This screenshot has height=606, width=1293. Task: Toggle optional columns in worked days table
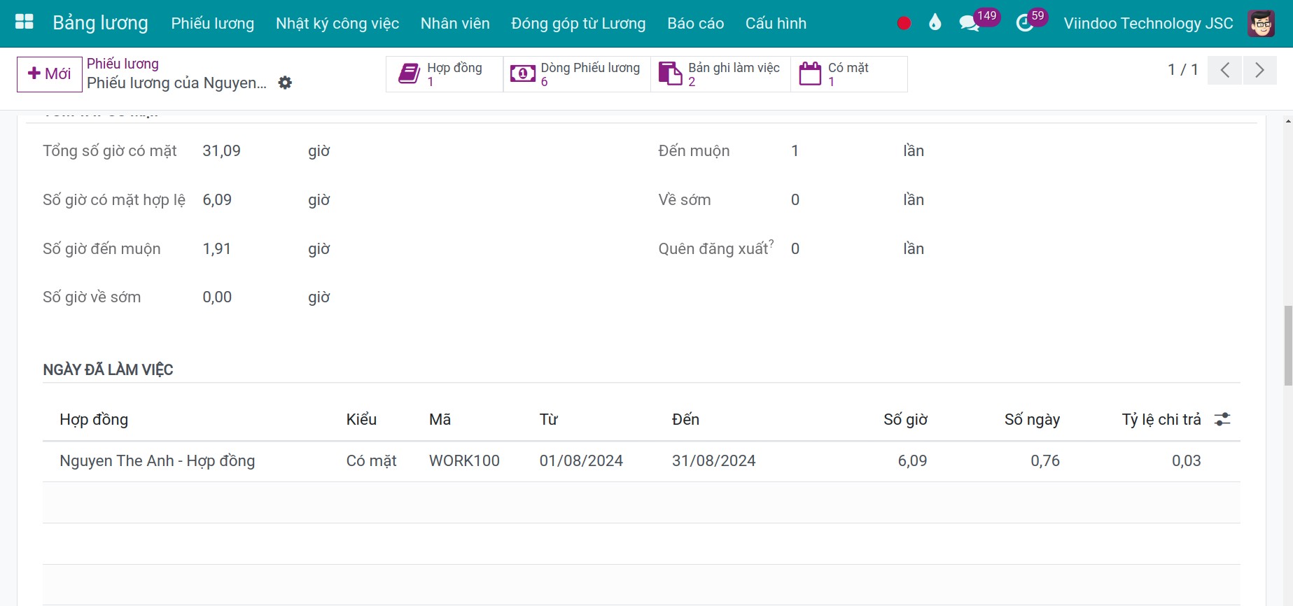click(x=1222, y=419)
